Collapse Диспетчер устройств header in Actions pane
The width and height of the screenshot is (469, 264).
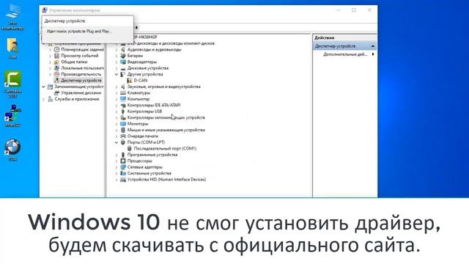pos(373,46)
